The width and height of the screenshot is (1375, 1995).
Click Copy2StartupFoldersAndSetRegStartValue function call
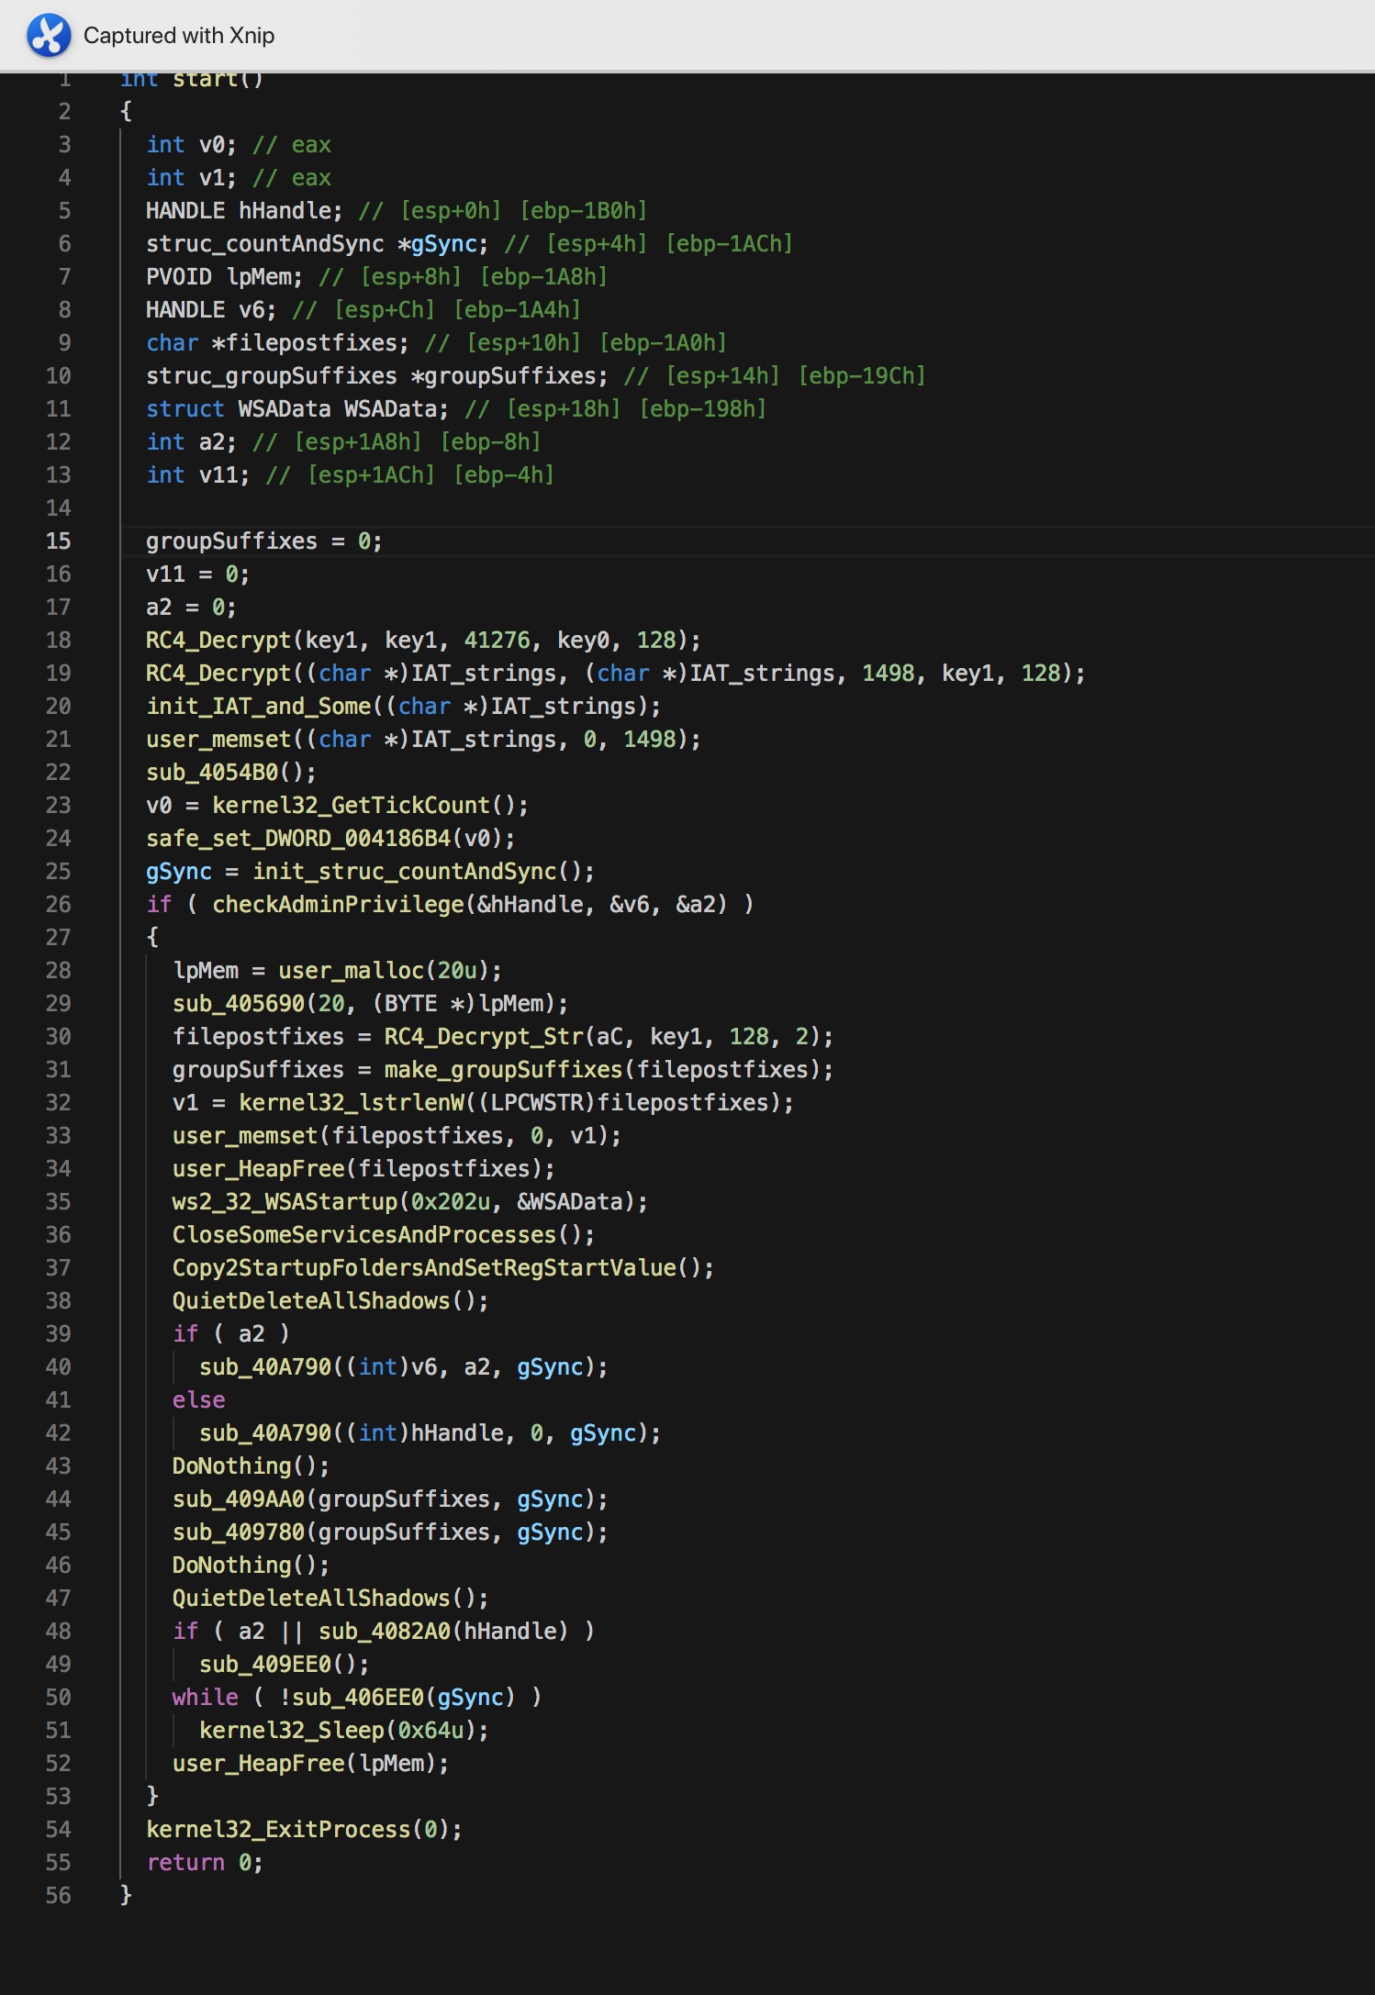tap(424, 1268)
